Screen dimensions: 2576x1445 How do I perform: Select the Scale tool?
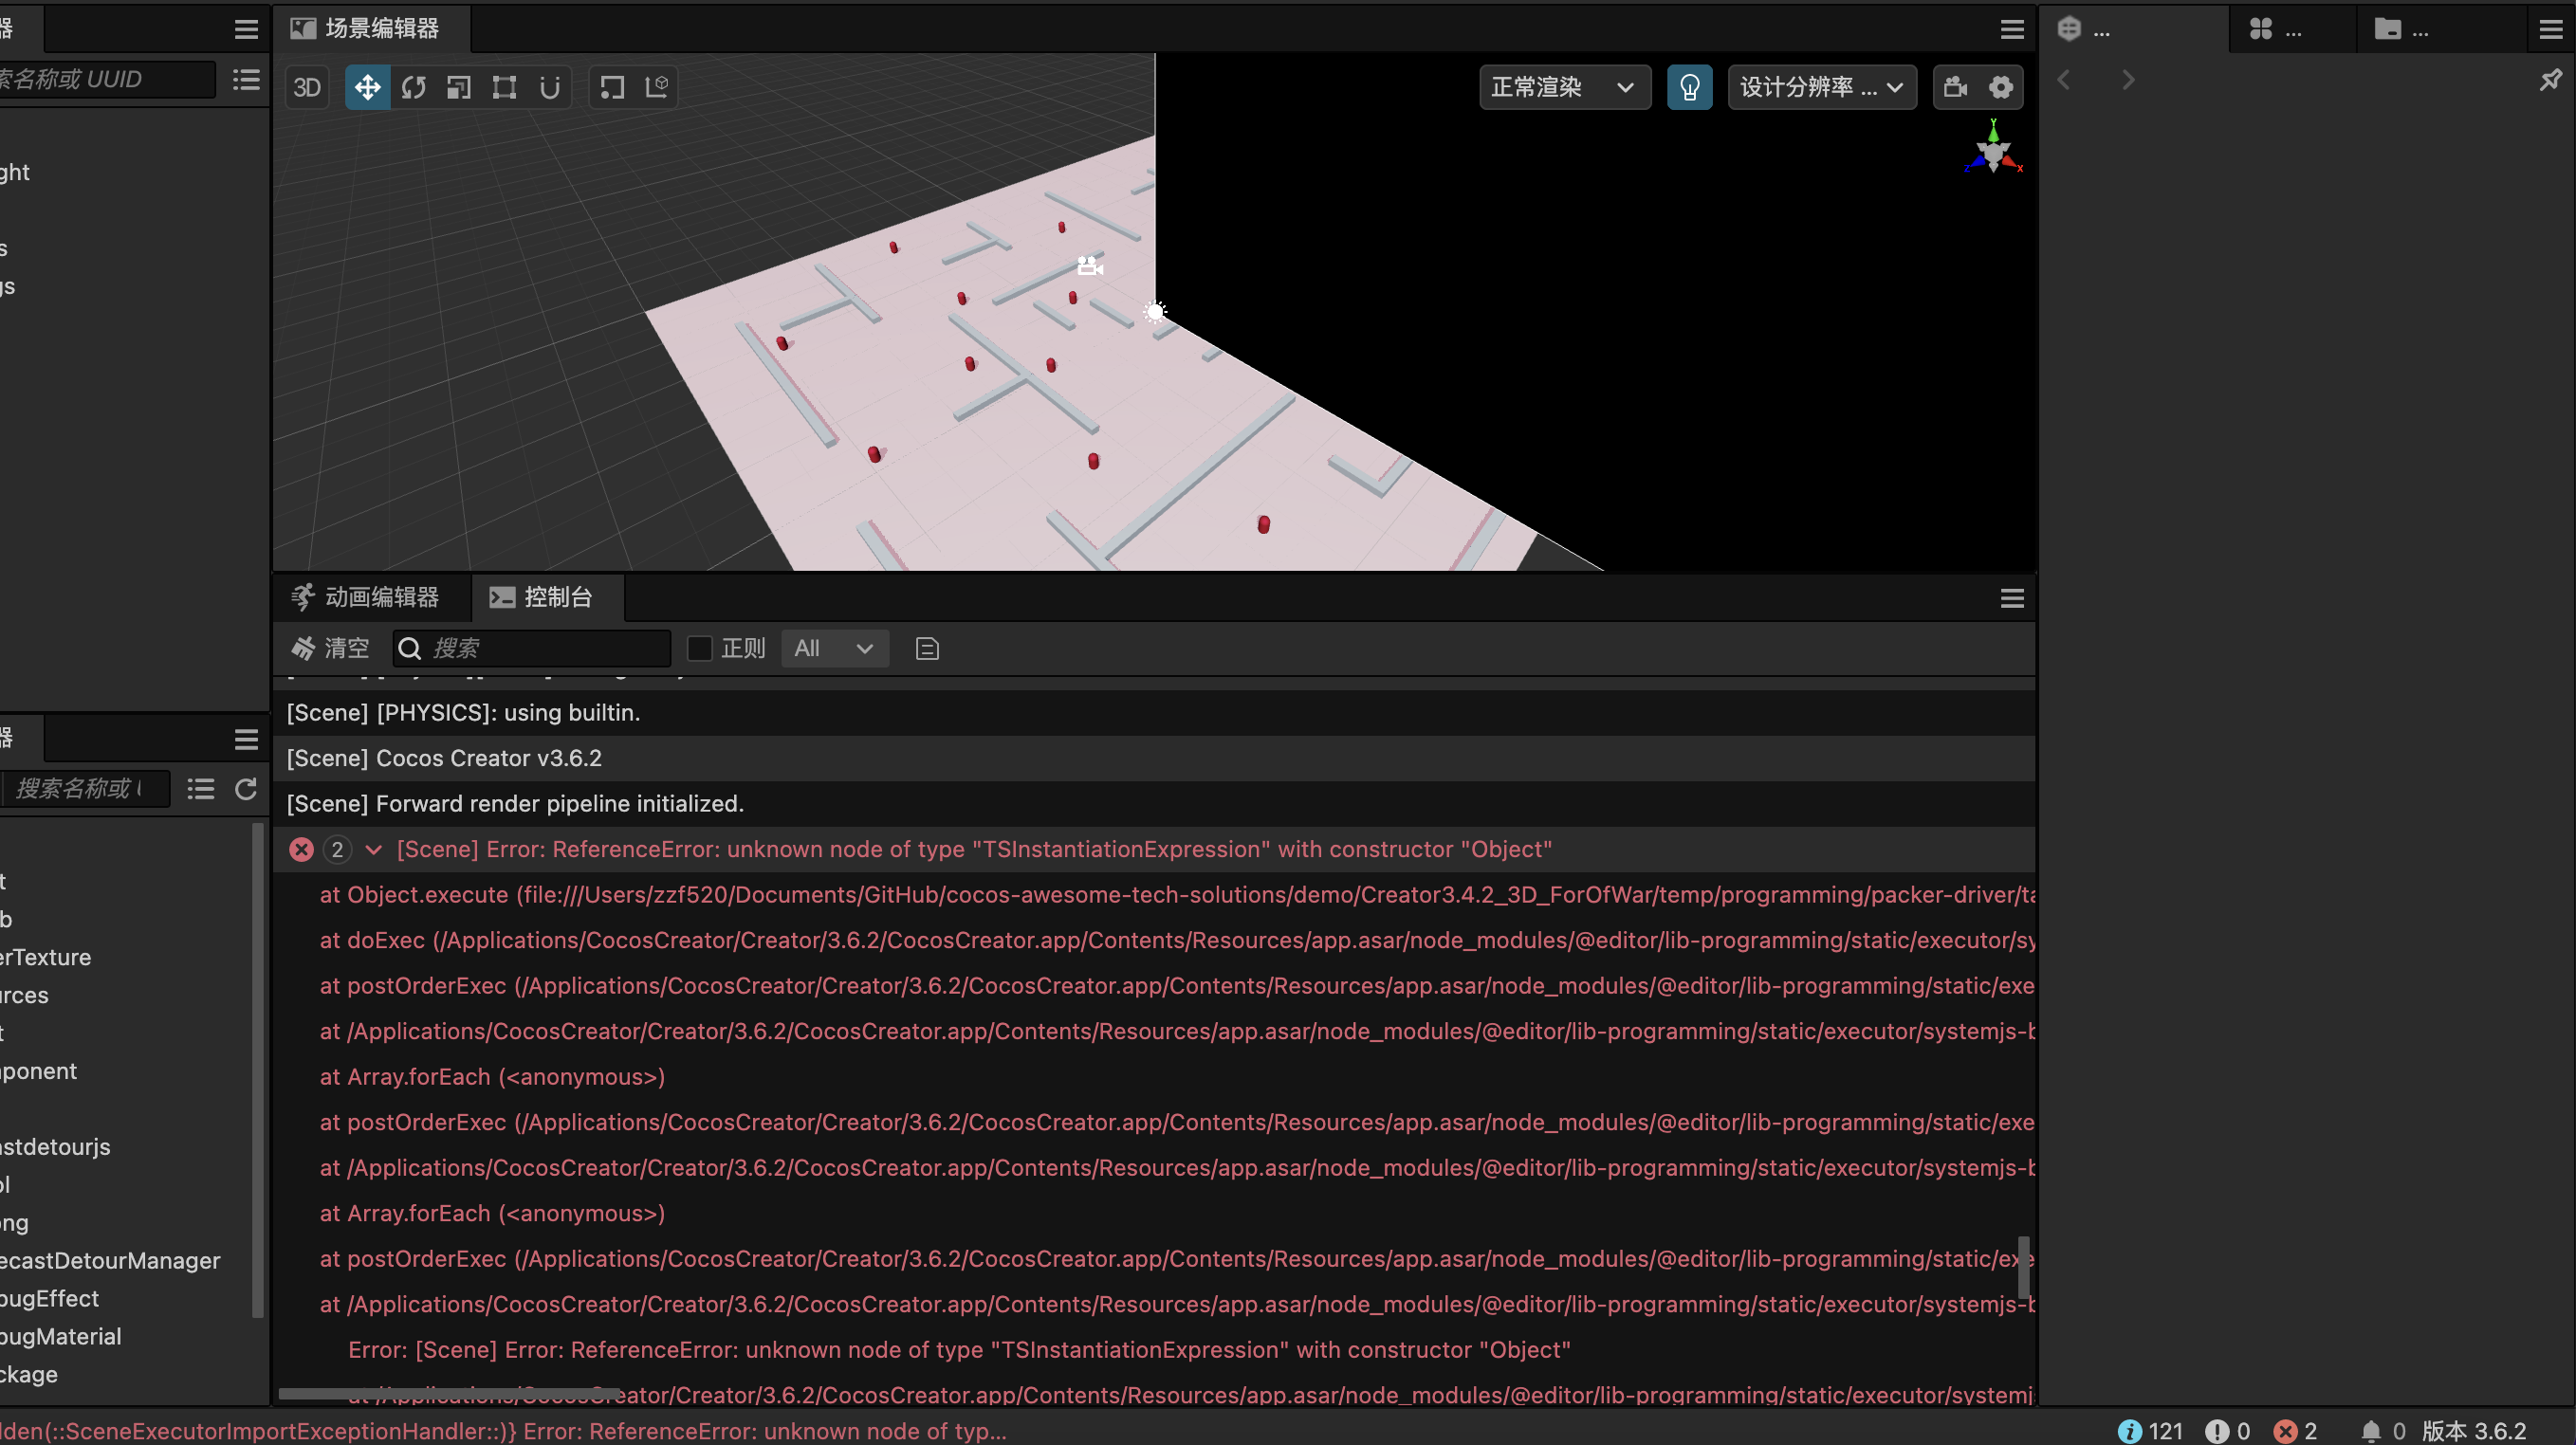pyautogui.click(x=459, y=87)
